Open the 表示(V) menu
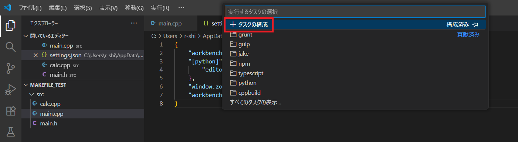Screen dimensions: 518x142 tap(108, 8)
